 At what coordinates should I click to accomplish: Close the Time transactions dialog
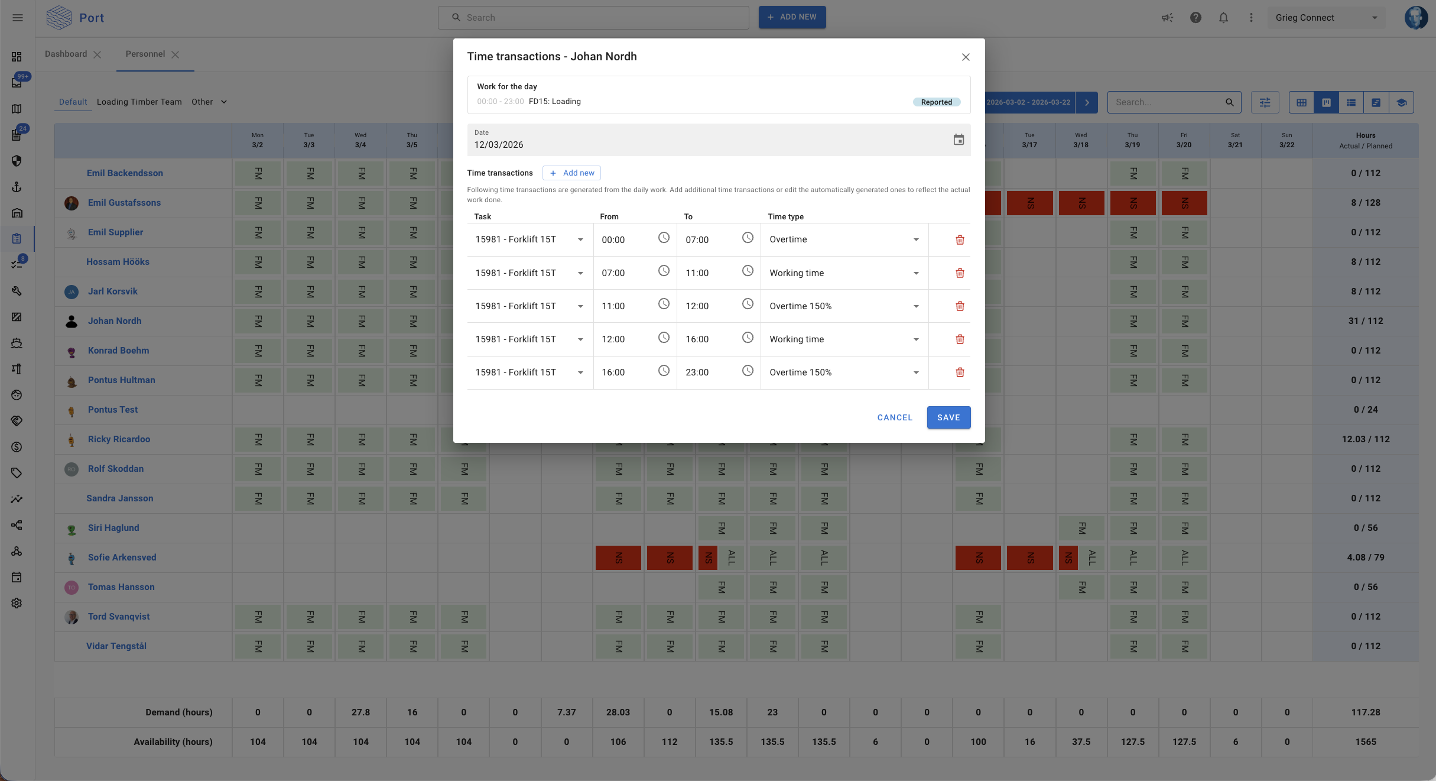[x=966, y=57]
